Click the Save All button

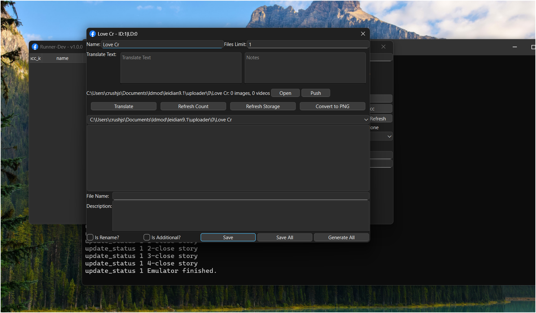point(284,237)
